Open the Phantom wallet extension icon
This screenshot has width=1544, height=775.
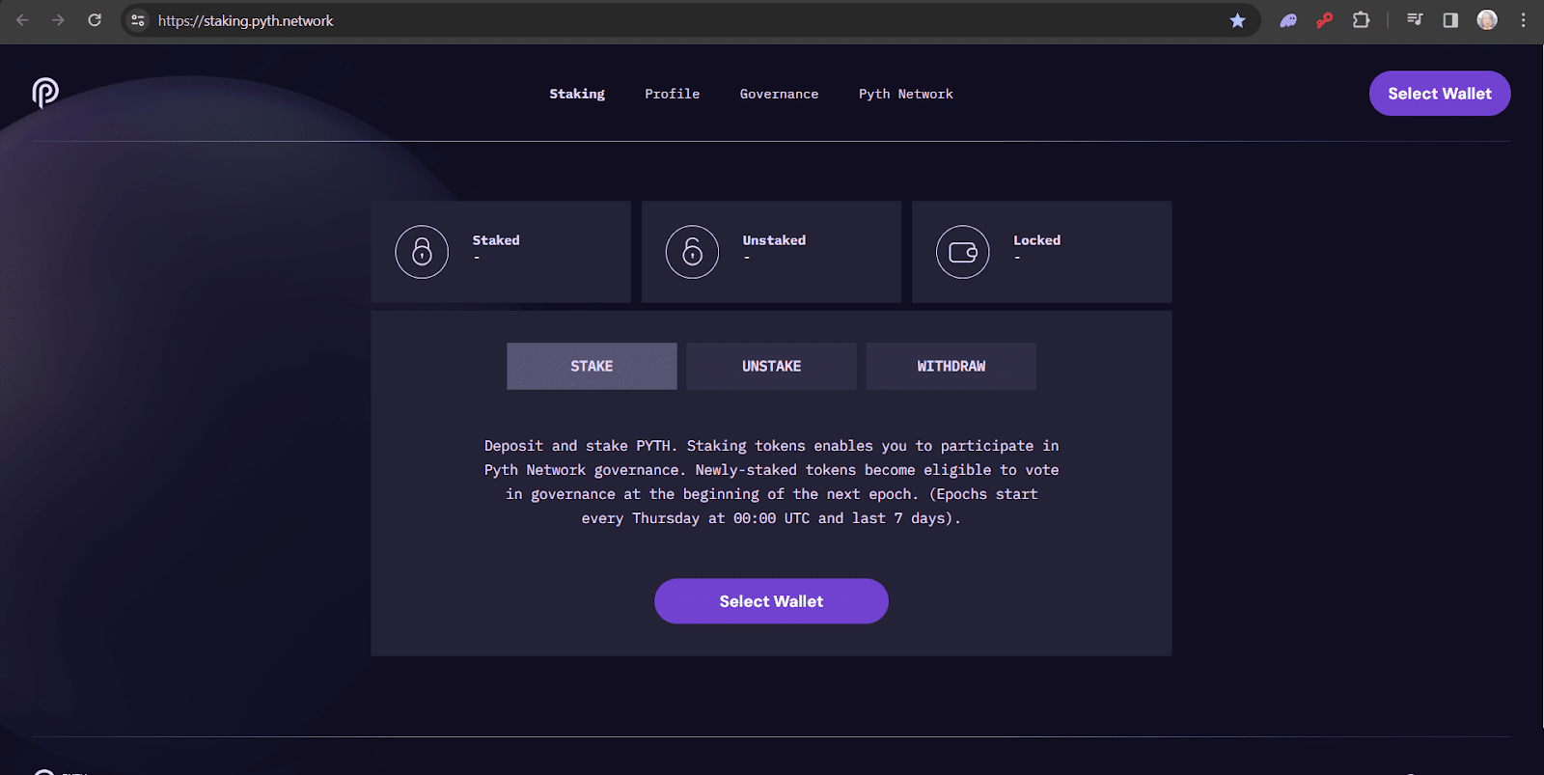(1288, 20)
